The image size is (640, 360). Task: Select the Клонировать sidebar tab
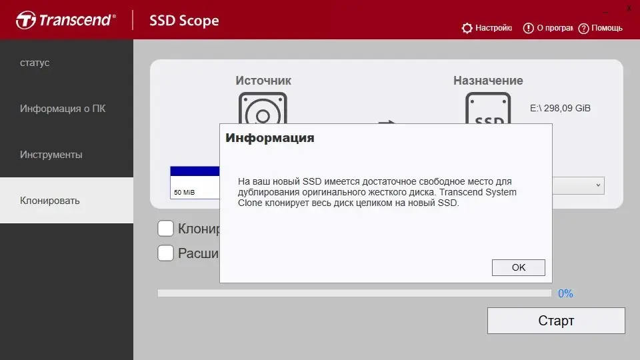pos(67,201)
